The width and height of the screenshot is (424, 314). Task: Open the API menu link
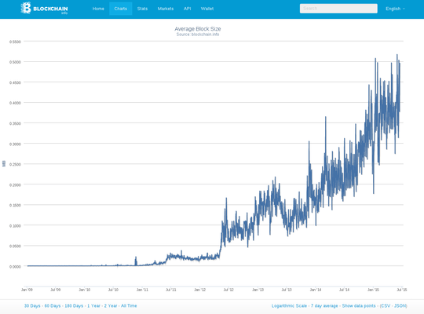(187, 9)
